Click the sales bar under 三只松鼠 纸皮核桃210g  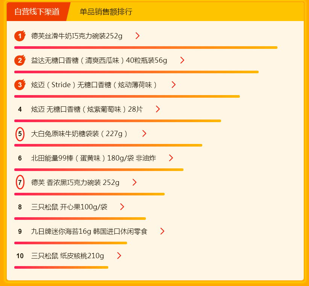[61, 267]
